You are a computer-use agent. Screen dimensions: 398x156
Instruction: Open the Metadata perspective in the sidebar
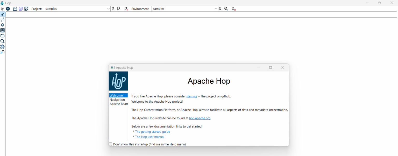coord(2,30)
